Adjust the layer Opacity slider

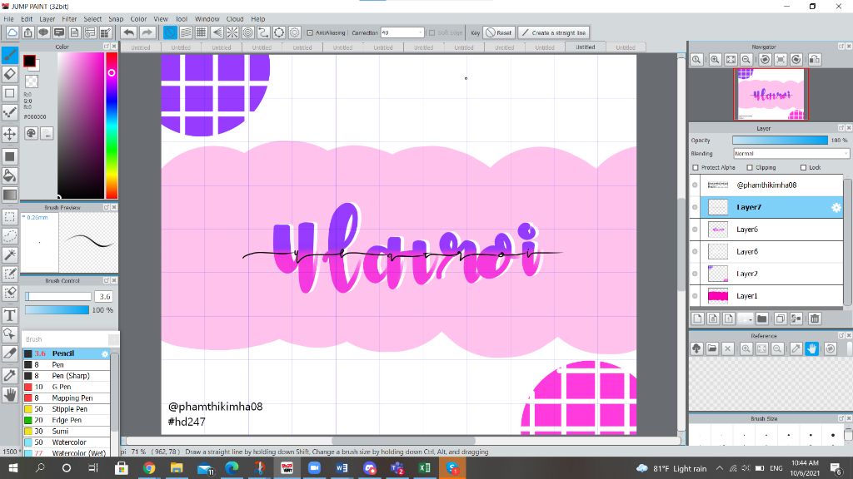780,140
